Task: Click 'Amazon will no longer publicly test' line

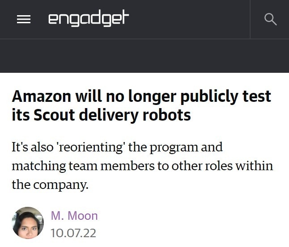Action: (x=141, y=96)
